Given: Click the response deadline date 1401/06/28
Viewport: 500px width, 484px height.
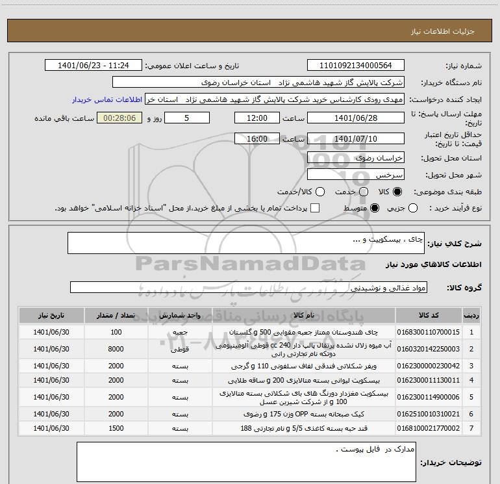Looking at the screenshot, I should (x=356, y=118).
